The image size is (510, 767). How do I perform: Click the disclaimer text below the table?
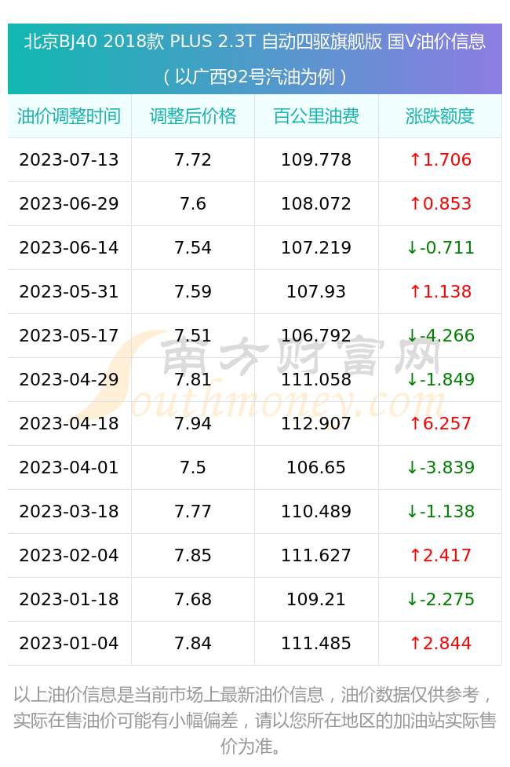pyautogui.click(x=255, y=720)
